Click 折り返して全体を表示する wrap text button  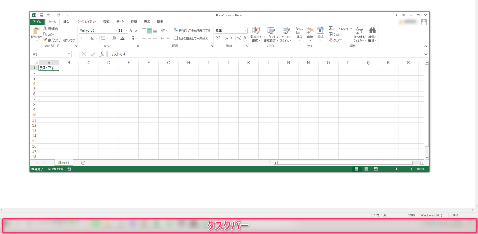point(192,31)
